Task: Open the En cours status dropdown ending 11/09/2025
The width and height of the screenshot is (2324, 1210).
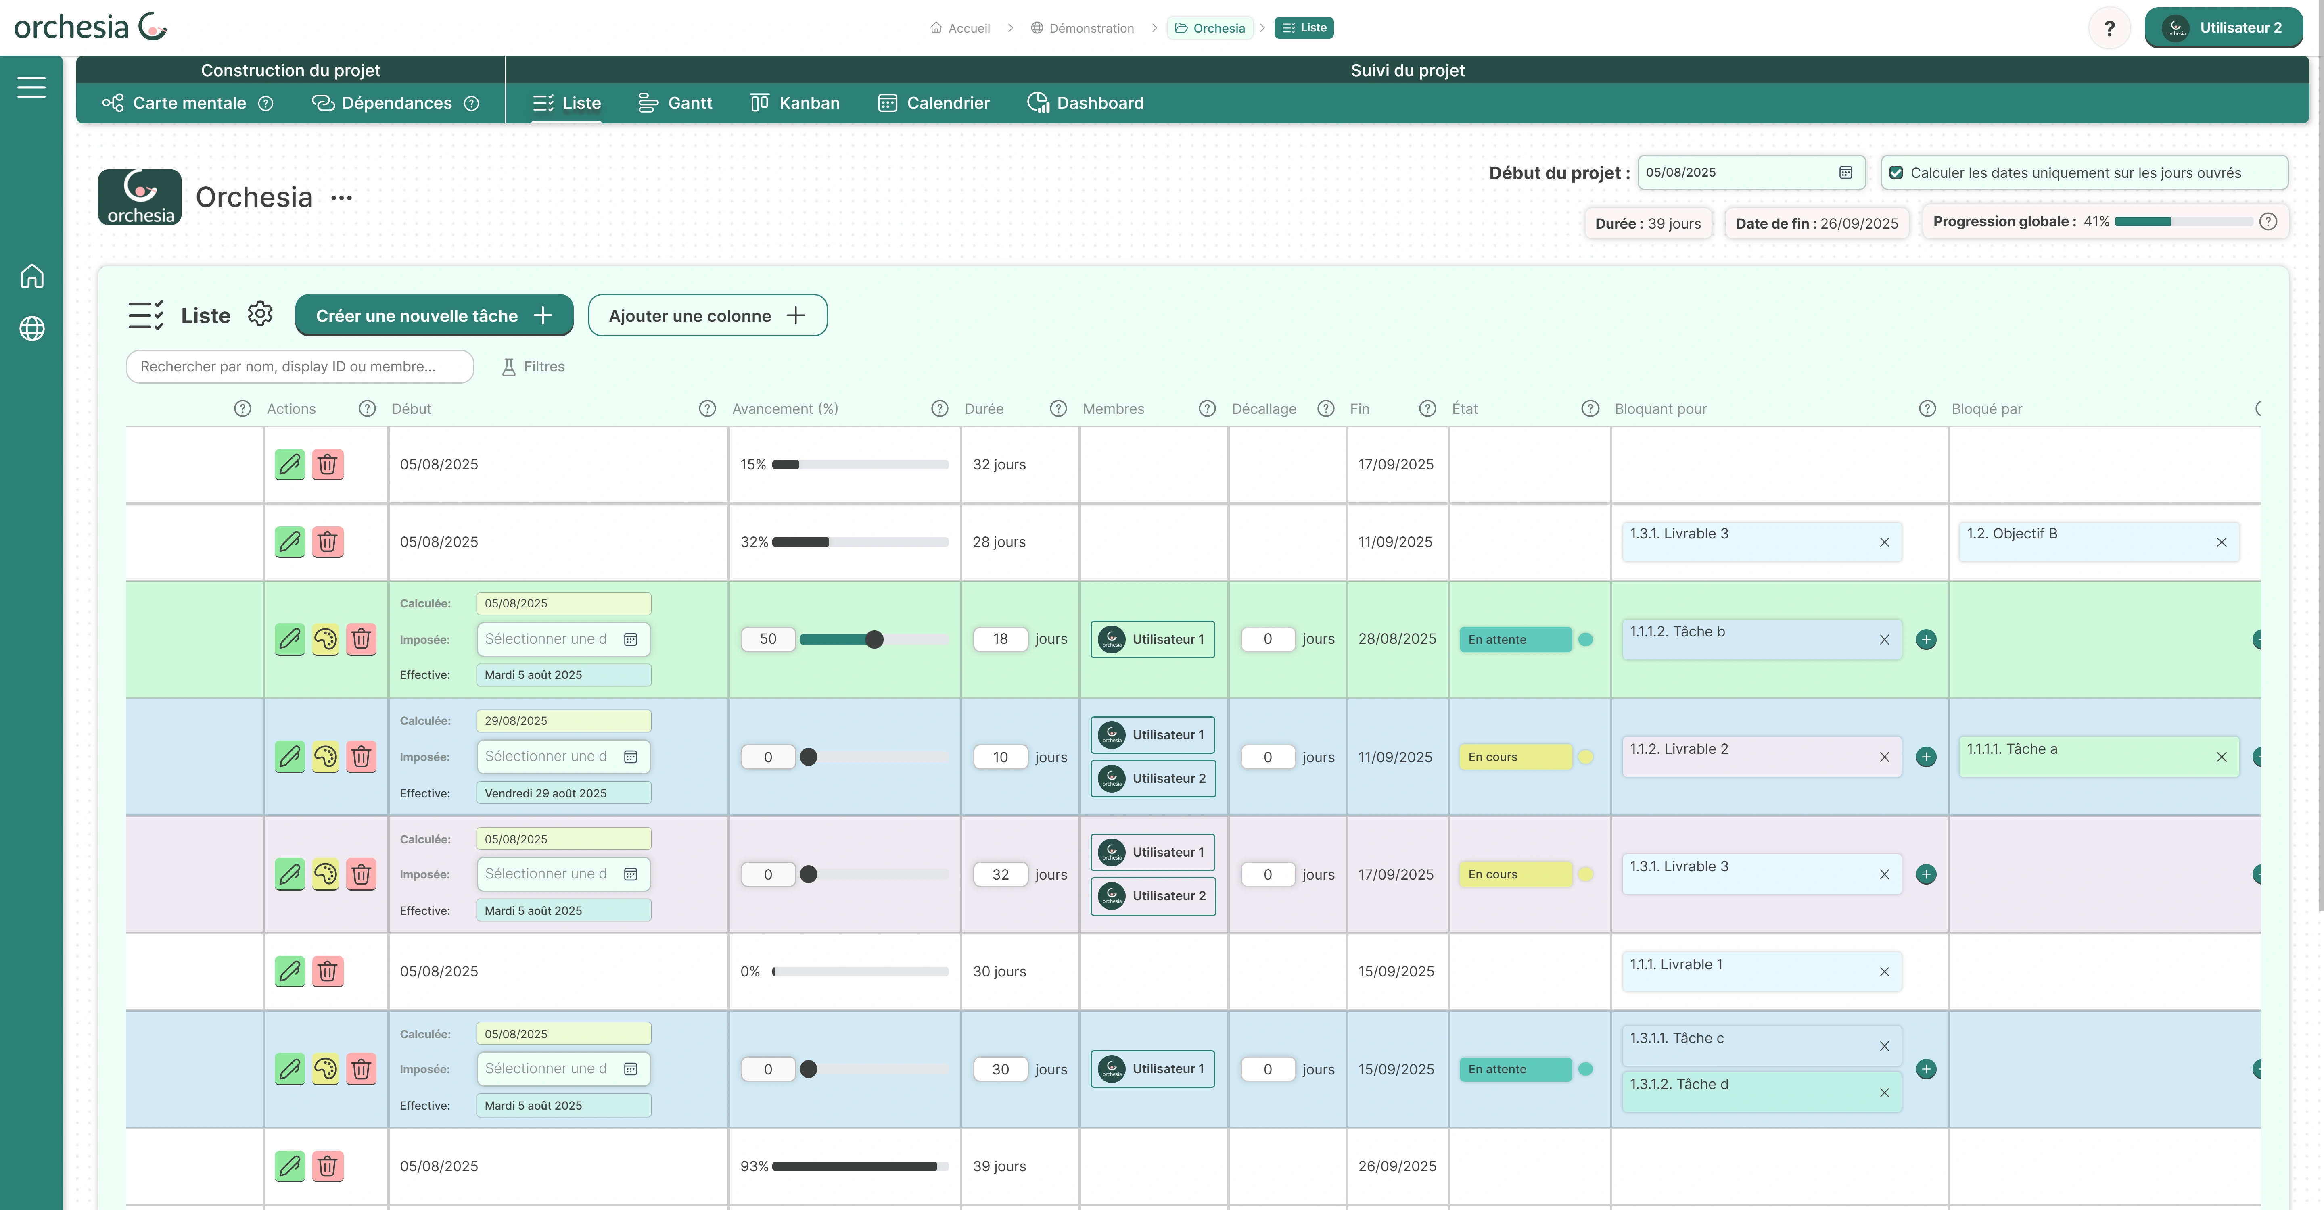Action: (x=1516, y=757)
